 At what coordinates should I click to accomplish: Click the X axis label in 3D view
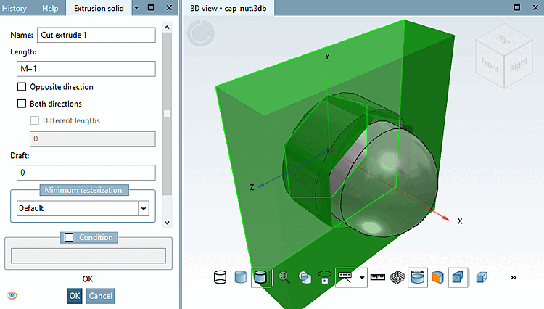pos(460,221)
